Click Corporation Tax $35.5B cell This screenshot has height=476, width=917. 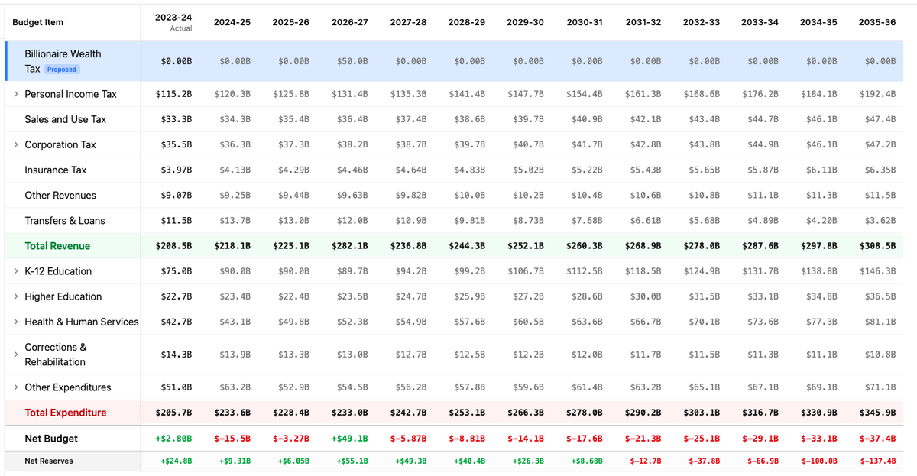(177, 144)
